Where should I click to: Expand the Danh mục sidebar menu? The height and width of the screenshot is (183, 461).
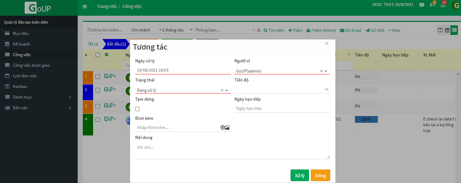[38, 97]
